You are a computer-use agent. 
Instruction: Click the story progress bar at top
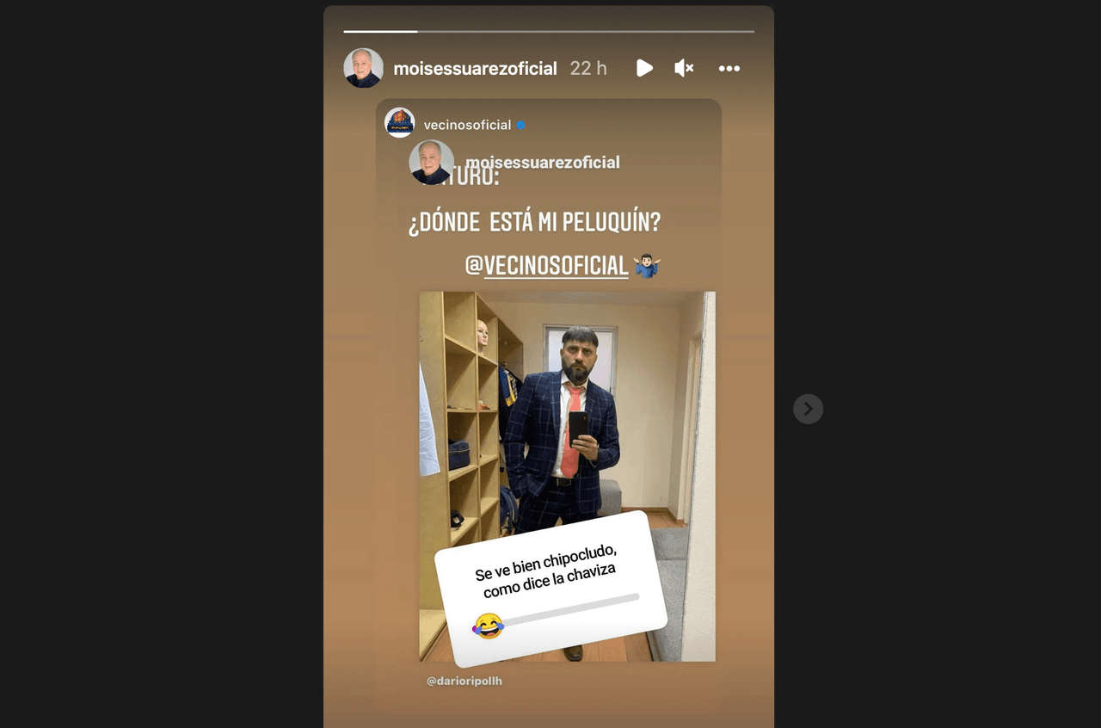[549, 32]
